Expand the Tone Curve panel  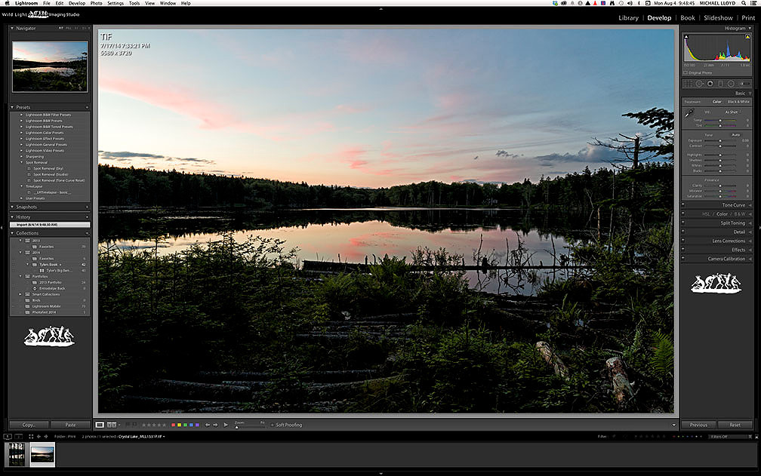coord(733,205)
